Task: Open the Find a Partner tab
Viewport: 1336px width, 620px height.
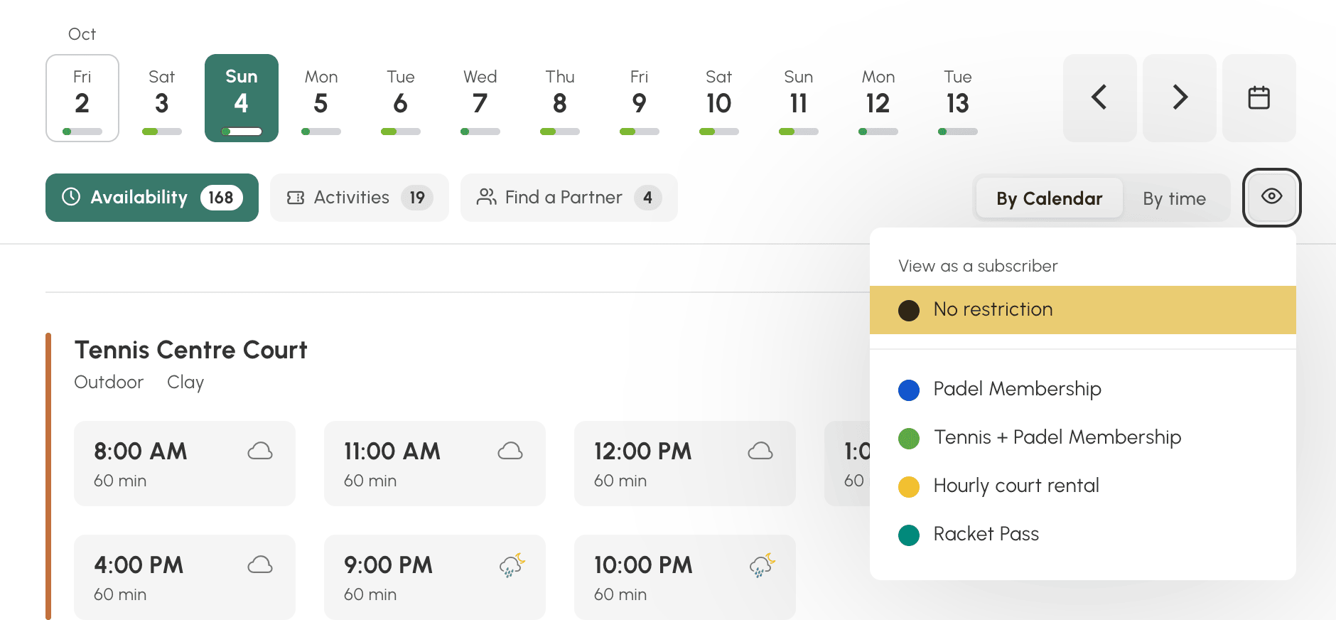Action: [x=569, y=198]
